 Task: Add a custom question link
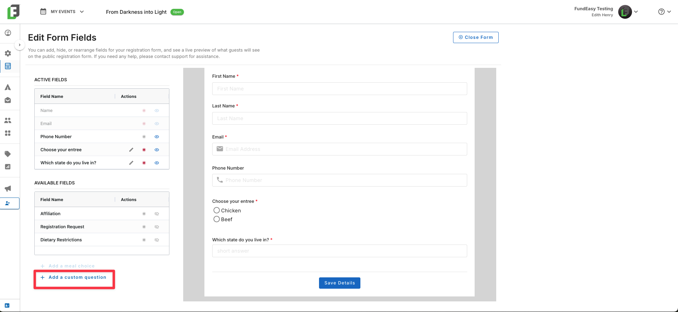[74, 277]
